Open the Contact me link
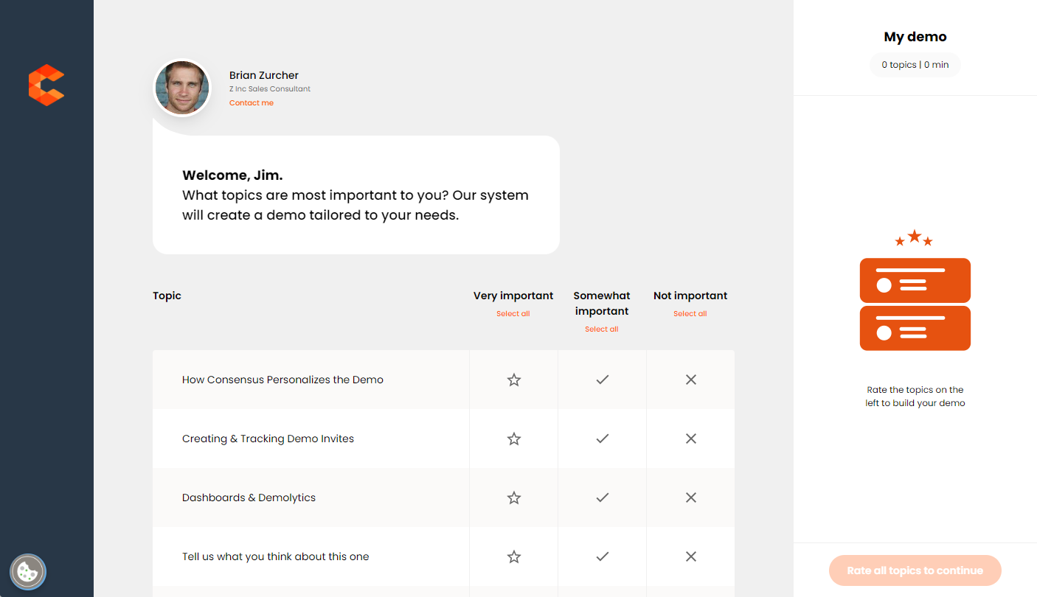 251,102
